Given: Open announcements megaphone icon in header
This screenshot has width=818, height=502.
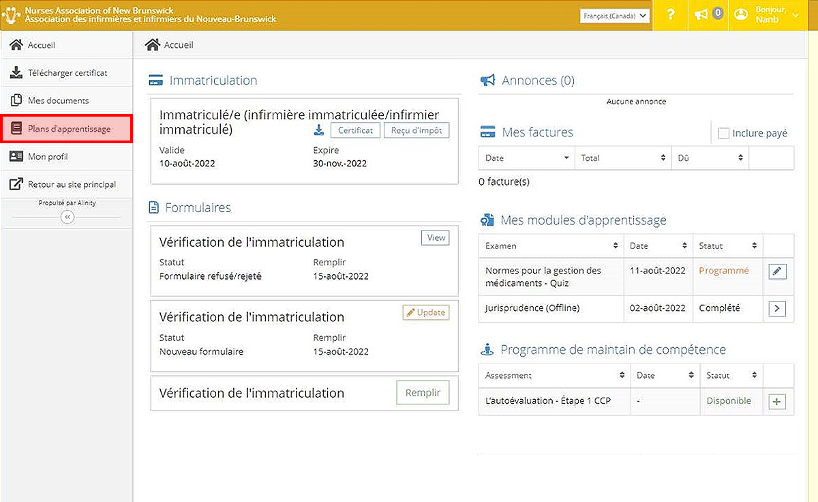Looking at the screenshot, I should [x=701, y=15].
